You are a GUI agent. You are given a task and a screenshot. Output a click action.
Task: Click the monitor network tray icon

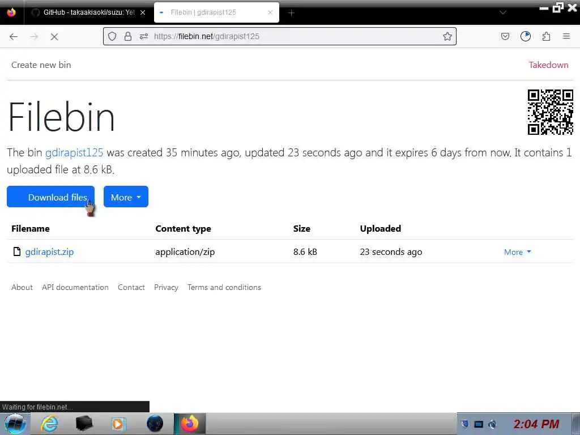(479, 424)
